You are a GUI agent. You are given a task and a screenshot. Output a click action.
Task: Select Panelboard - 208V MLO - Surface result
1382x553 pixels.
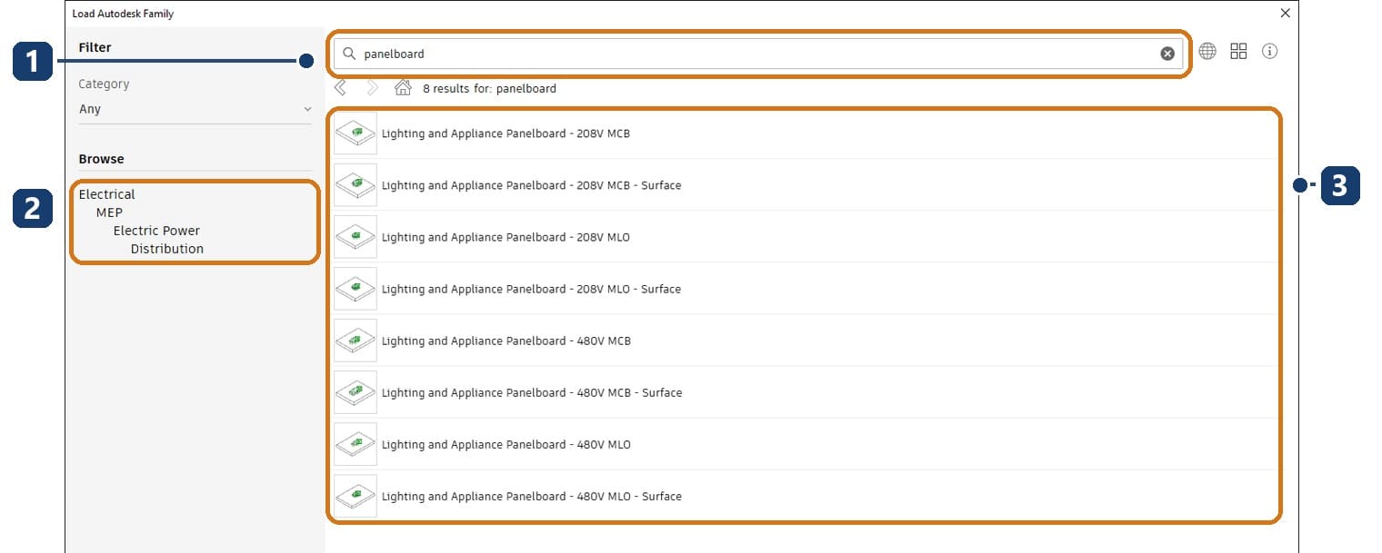[804, 289]
